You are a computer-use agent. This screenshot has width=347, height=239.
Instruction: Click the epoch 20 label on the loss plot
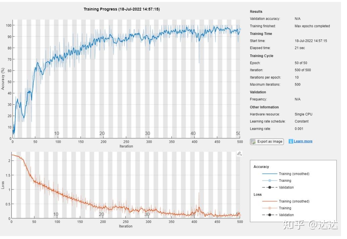pyautogui.click(x=101, y=214)
